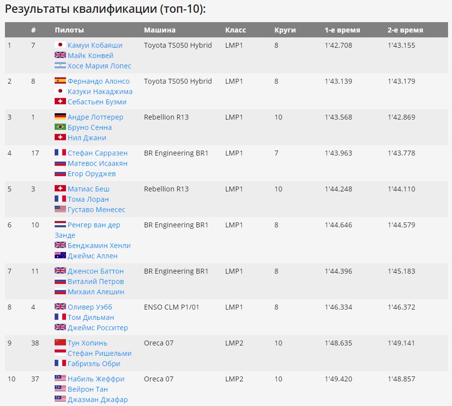Click the Swiss flag beside Себастьен Буэми
This screenshot has height=406, width=452.
pyautogui.click(x=60, y=101)
